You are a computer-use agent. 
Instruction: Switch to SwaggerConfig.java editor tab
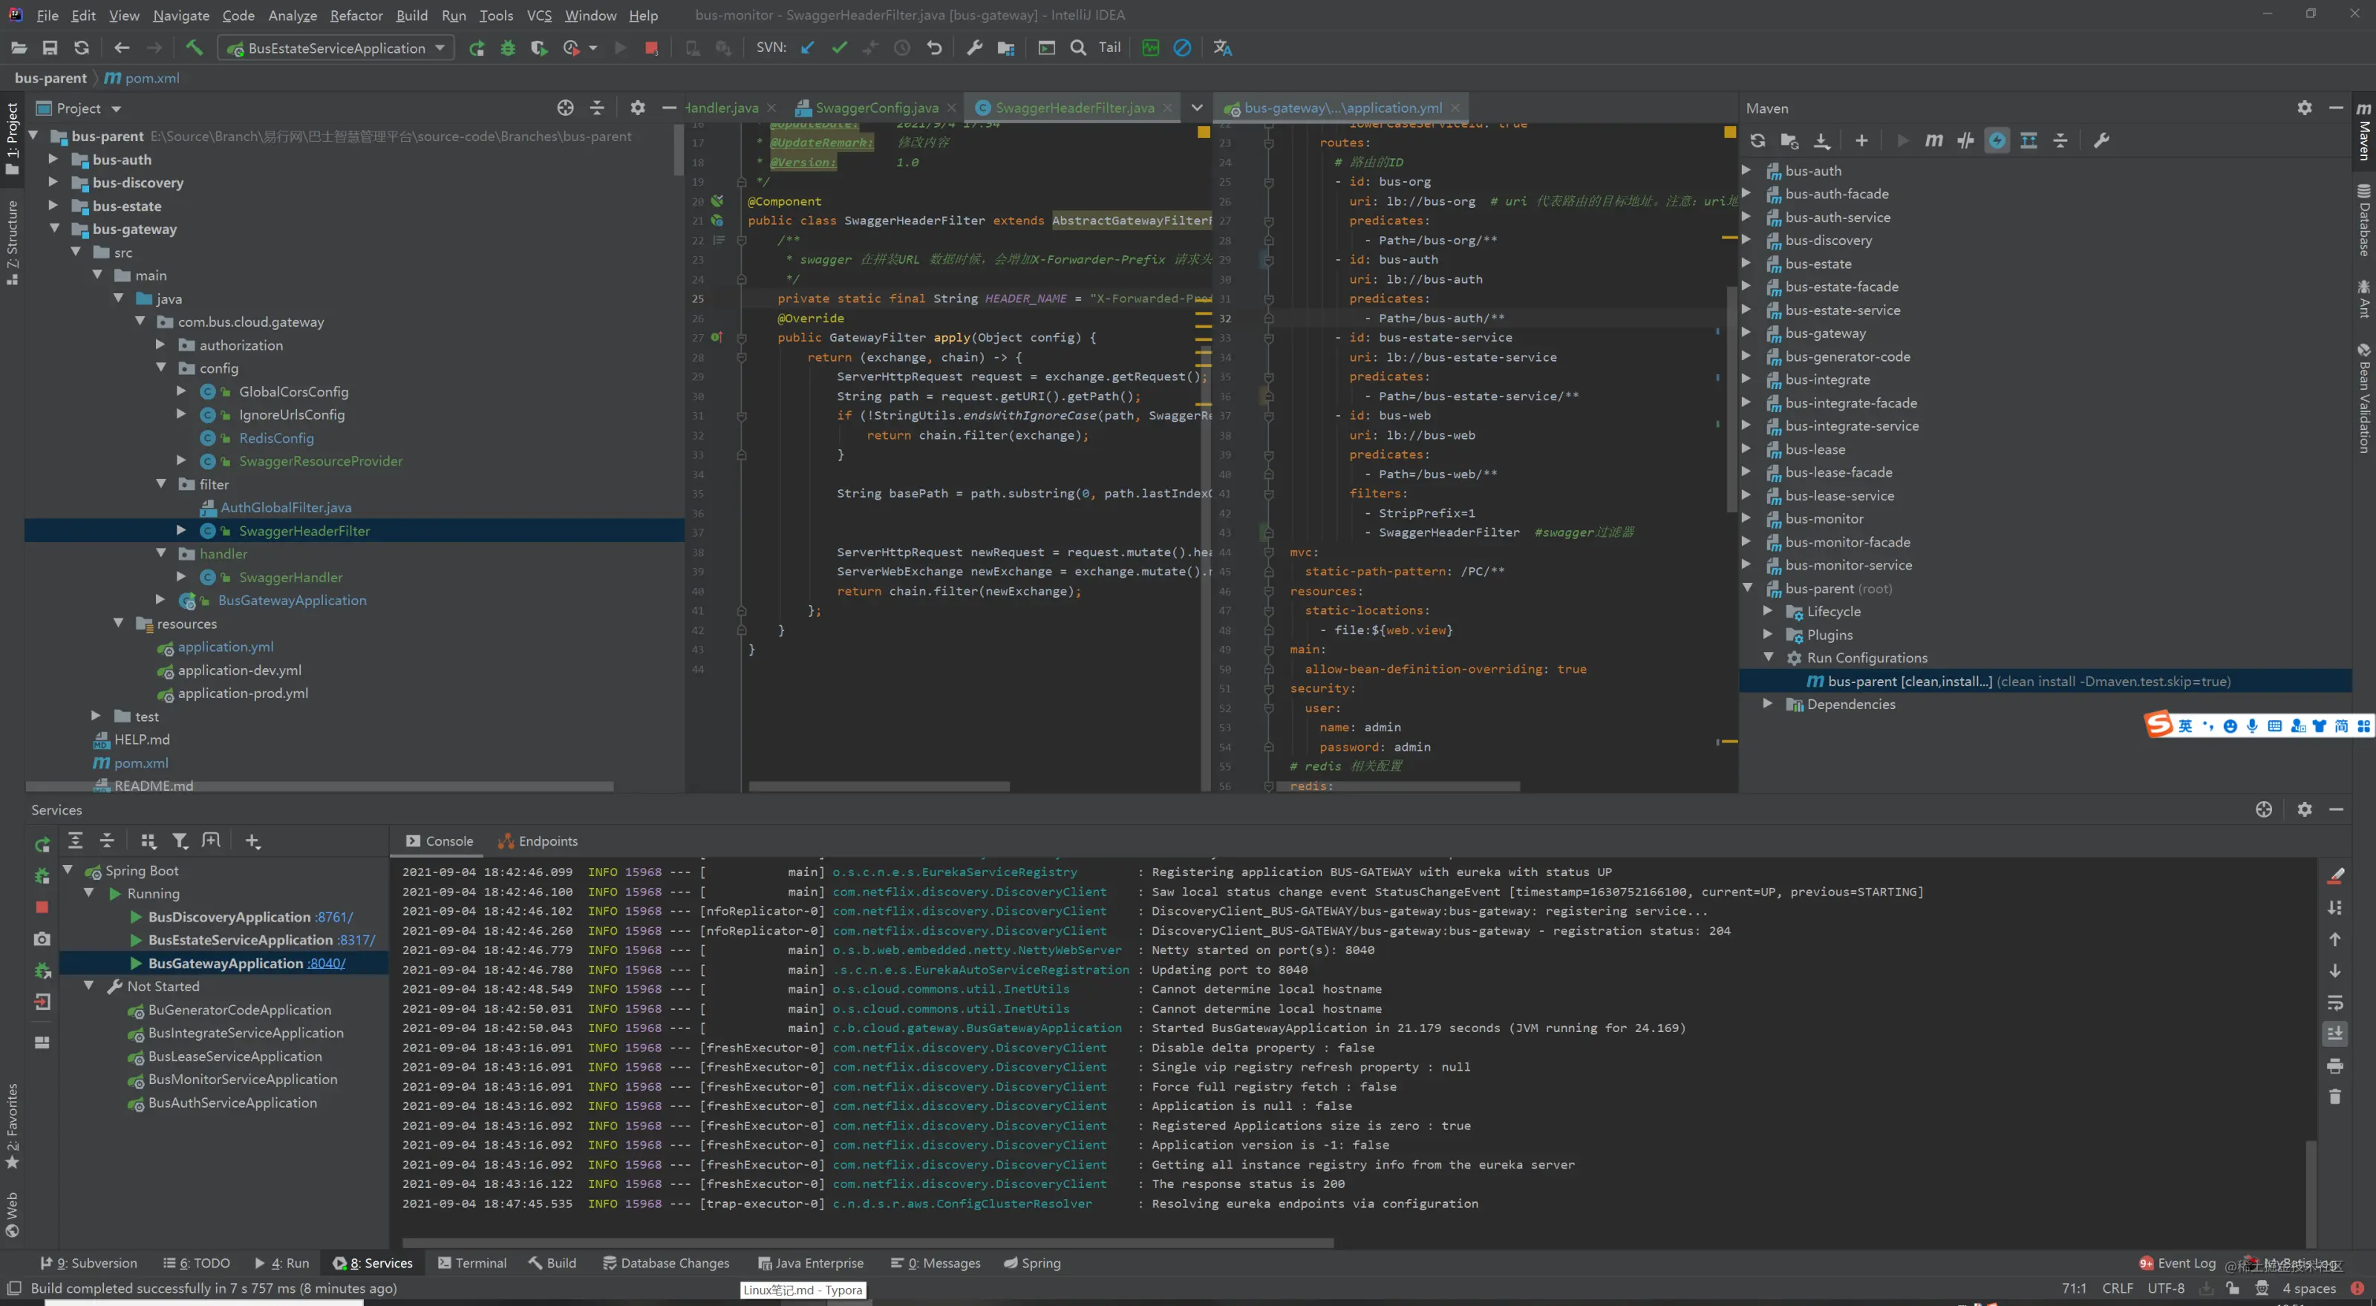tap(877, 108)
